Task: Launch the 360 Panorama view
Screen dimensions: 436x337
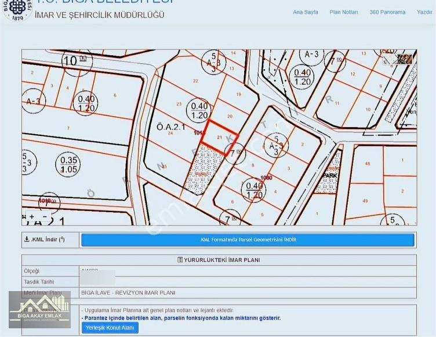Action: [x=387, y=12]
